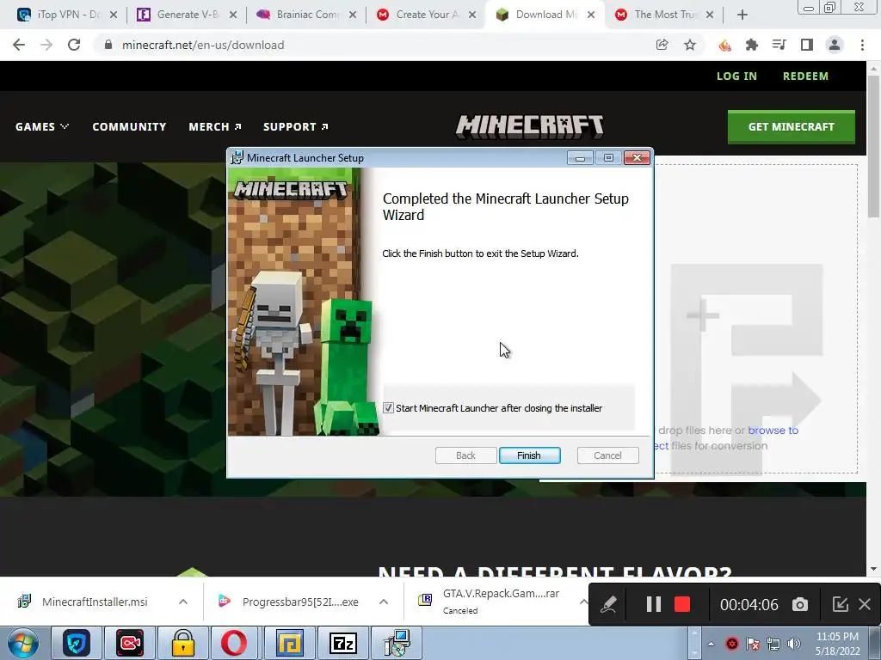Image resolution: width=881 pixels, height=660 pixels.
Task: Open the installer taskbar icon
Action: [397, 643]
